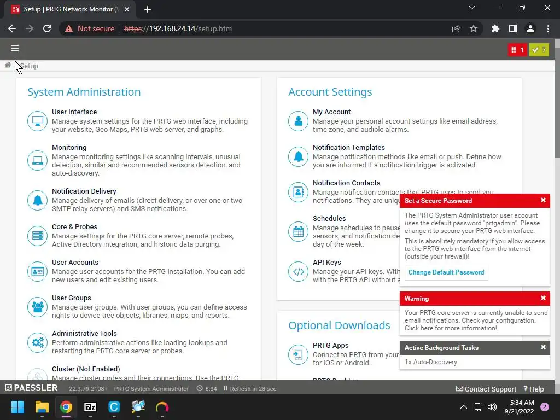Reload the page

point(47,28)
